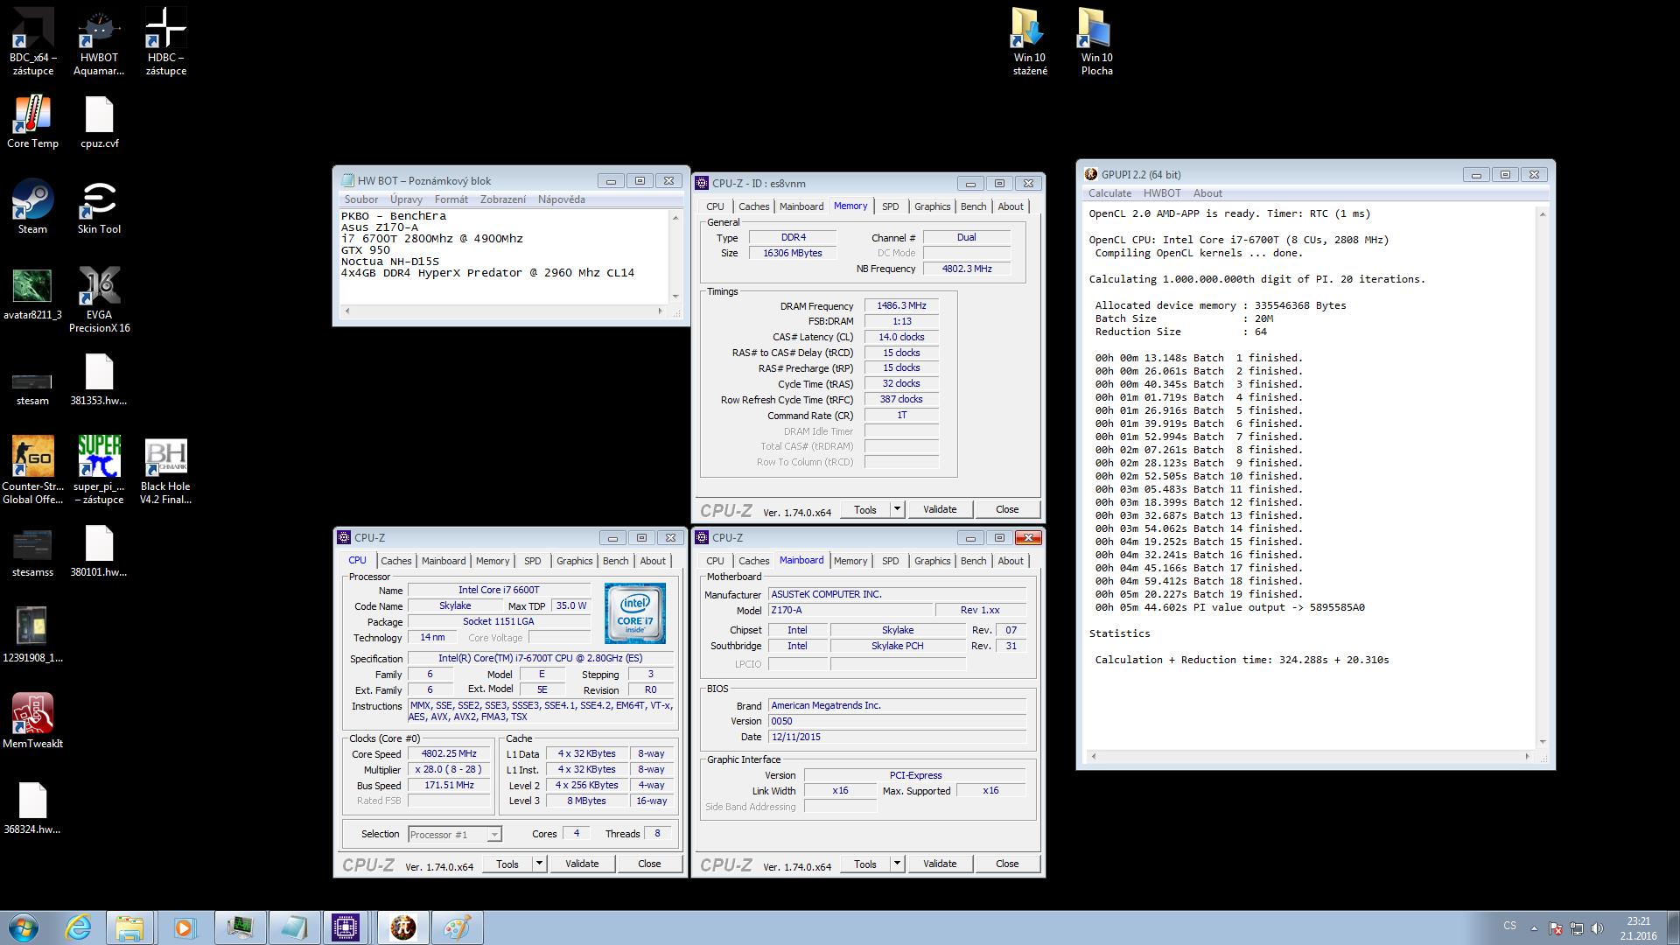Click the Z170-A model field in Mainboard
Screen dimensions: 1680x945
point(850,611)
